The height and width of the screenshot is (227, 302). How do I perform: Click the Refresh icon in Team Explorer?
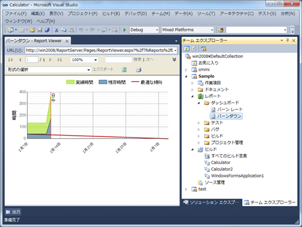pos(187,49)
